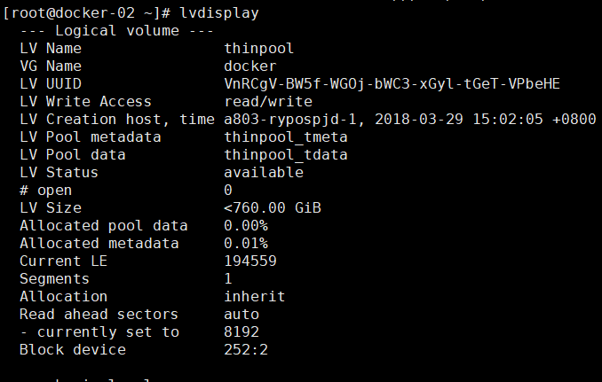Click the 252:2 block device value
The image size is (602, 382).
[246, 349]
